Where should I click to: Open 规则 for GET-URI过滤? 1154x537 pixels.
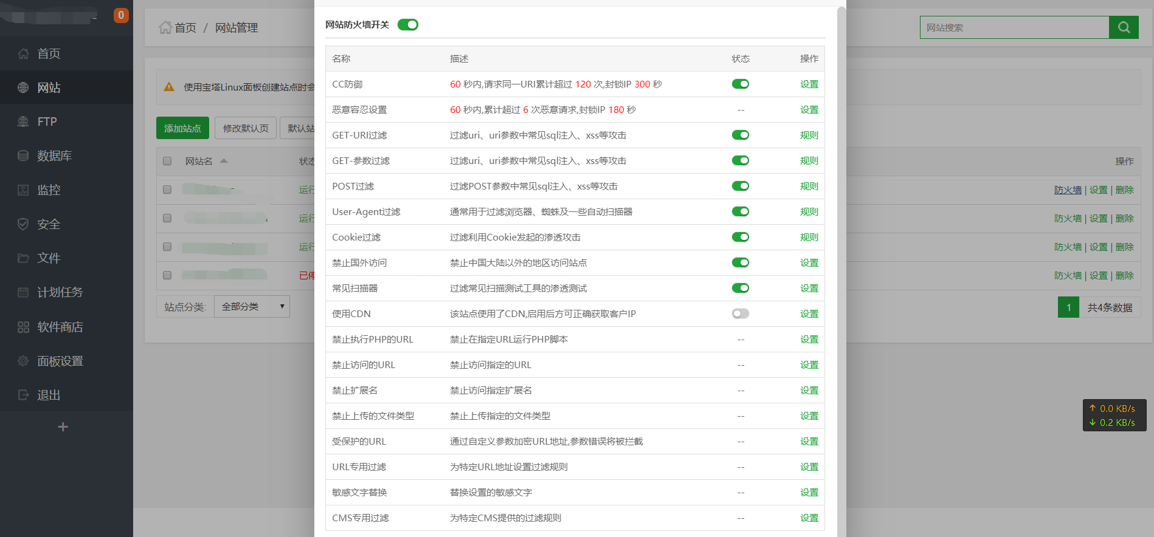tap(809, 135)
